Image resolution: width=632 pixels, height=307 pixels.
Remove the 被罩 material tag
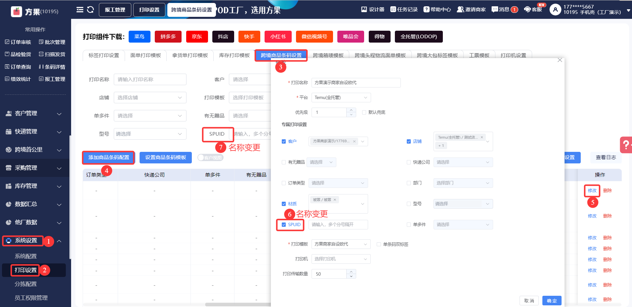point(335,200)
